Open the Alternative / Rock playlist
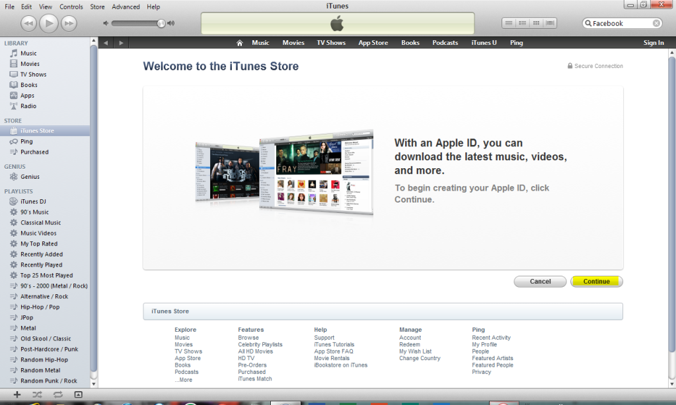 coord(45,296)
